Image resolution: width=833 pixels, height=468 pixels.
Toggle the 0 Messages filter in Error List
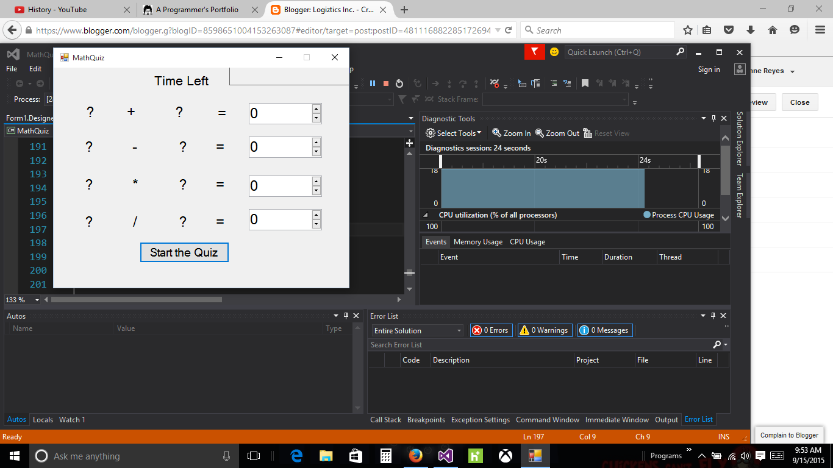(x=604, y=330)
